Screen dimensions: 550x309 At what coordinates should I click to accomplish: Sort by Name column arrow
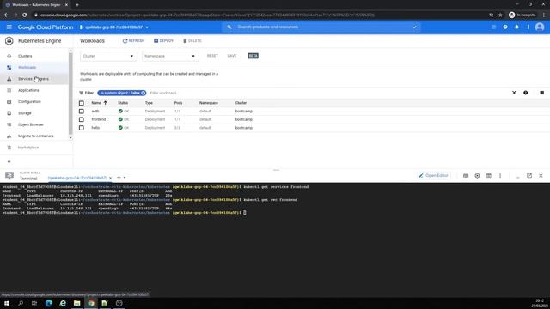(105, 103)
